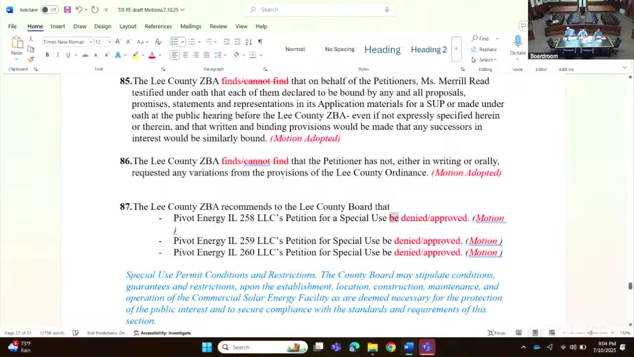Click the vertical scrollbar thumb
The width and height of the screenshot is (634, 357).
click(x=630, y=286)
